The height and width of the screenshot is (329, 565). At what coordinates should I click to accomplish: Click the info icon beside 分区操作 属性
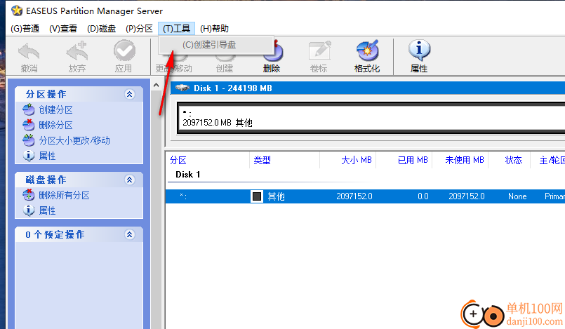[x=29, y=156]
